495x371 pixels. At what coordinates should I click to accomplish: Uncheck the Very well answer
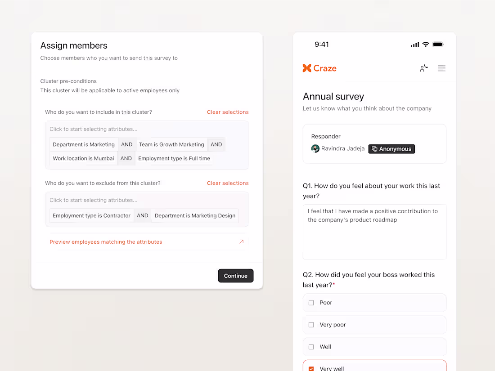[311, 368]
